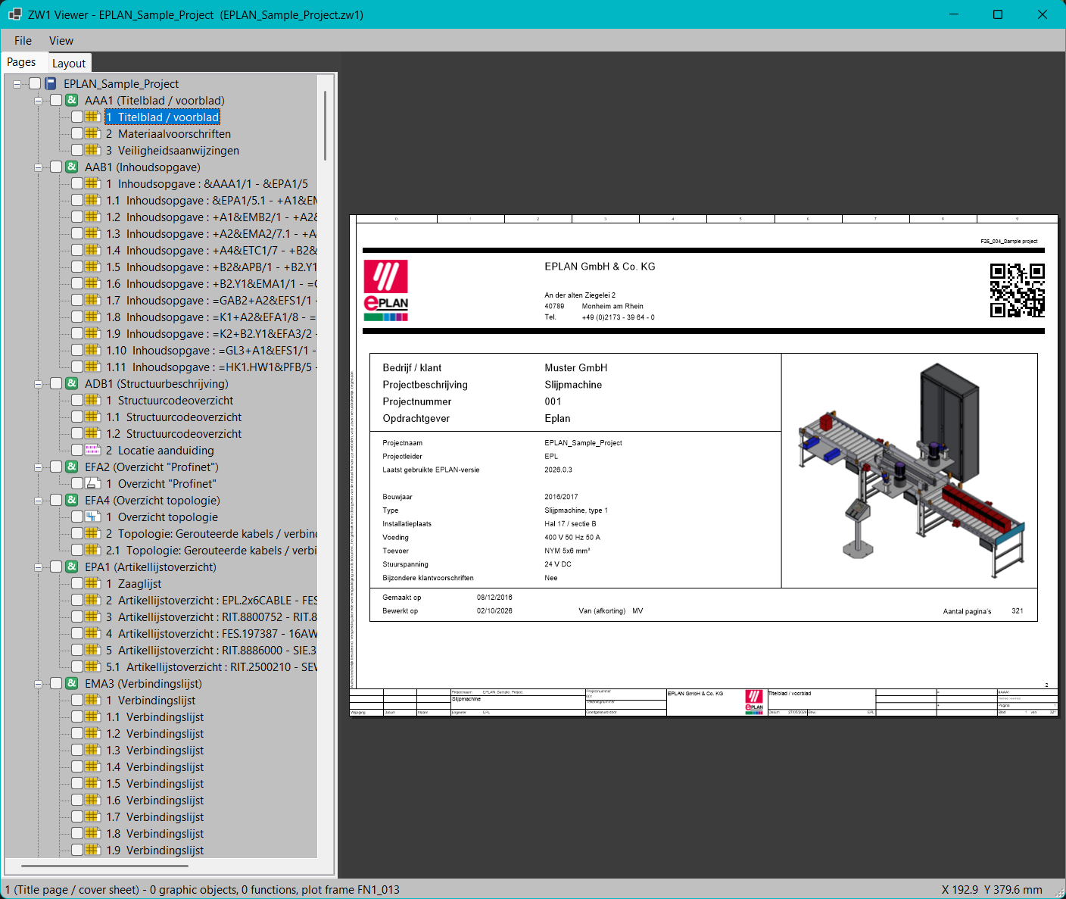Click page icon of 1.9 Verbindingslijst
Screen dimensions: 1066x899
click(93, 851)
